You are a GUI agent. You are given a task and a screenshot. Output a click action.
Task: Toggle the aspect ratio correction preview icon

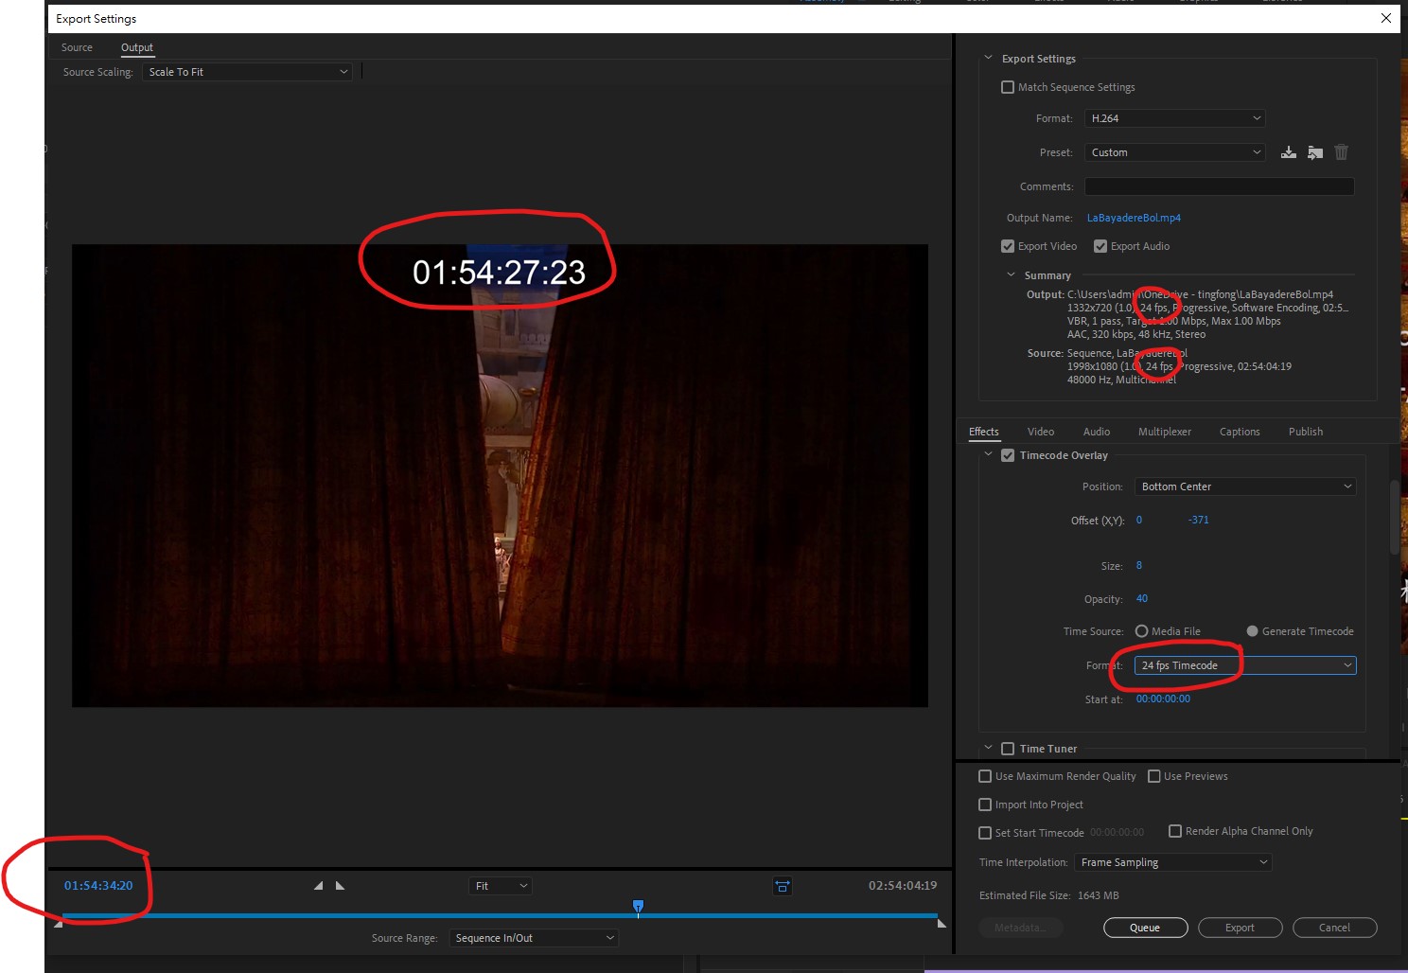tap(782, 886)
